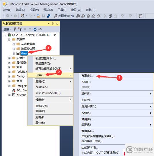Screen dimensions: 154x156
Task: Choose 新建查询(Q) in context menu
Action: click(x=50, y=64)
